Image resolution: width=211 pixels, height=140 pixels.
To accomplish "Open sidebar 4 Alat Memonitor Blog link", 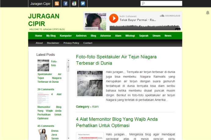I will (x=49, y=106).
